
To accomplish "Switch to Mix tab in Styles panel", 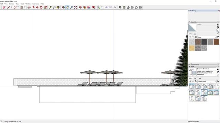I will click(x=200, y=78).
